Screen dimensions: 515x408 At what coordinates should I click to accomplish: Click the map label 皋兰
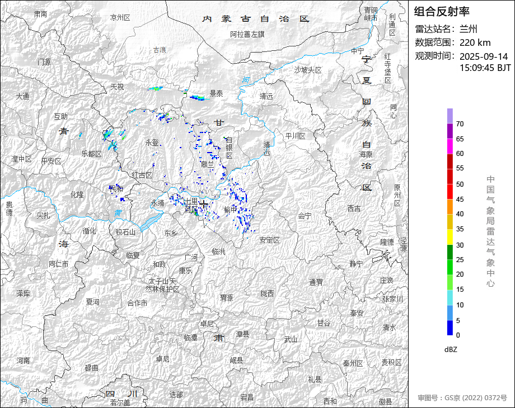tap(207, 164)
